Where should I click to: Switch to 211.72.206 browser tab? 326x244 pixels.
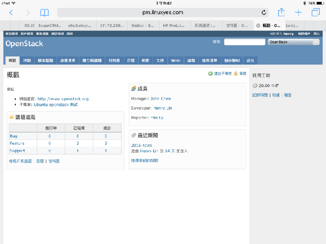pyautogui.click(x=112, y=25)
